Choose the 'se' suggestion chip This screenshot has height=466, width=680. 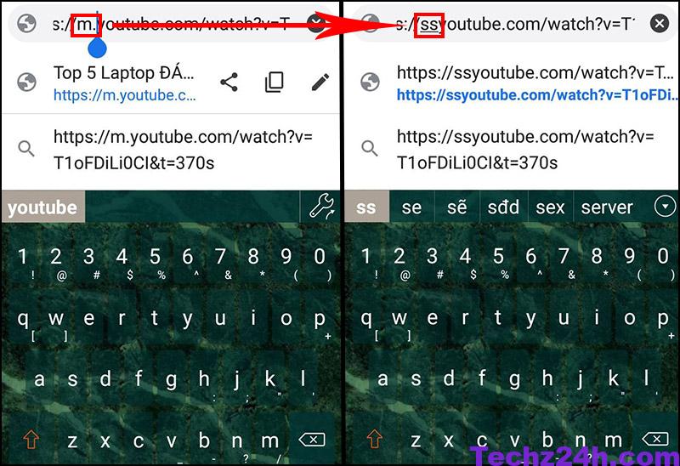tap(411, 207)
